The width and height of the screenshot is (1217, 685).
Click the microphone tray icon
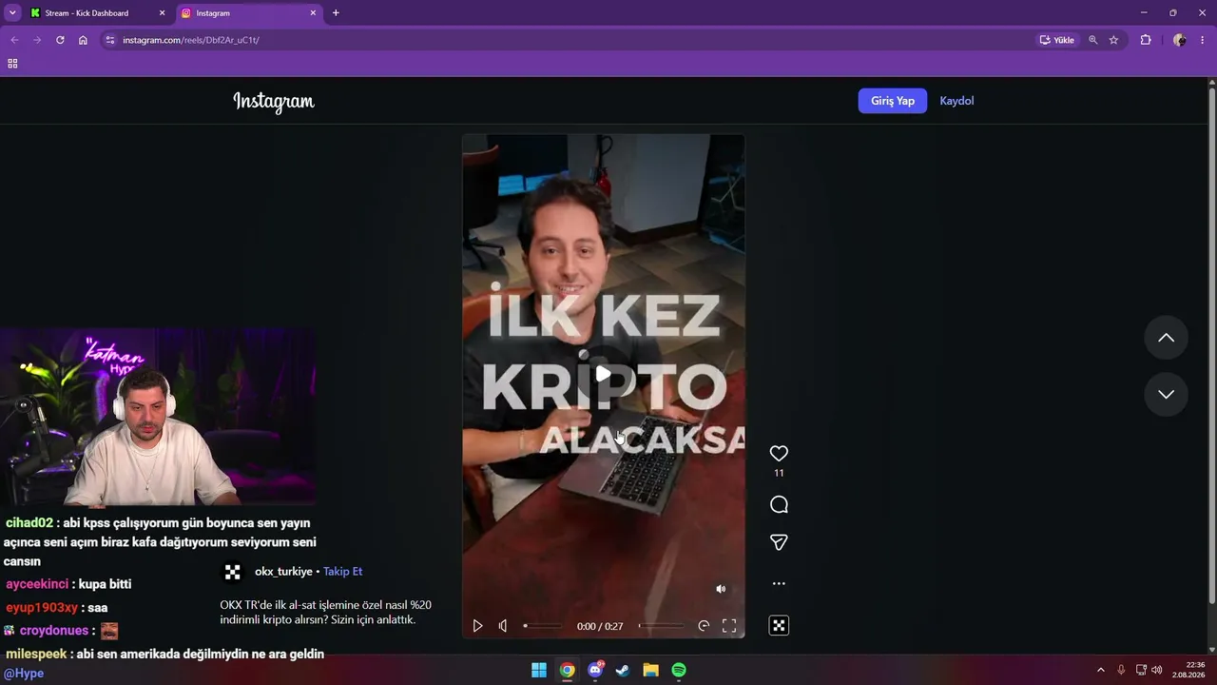click(x=1121, y=670)
